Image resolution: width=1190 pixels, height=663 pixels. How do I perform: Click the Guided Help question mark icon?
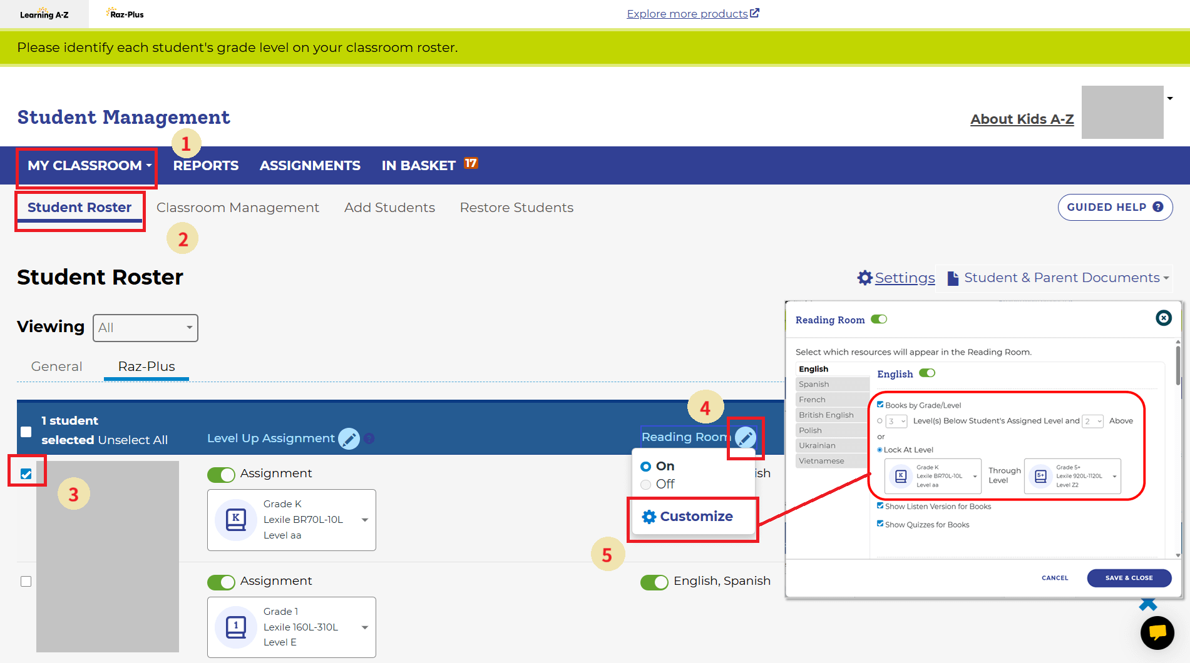click(1158, 207)
